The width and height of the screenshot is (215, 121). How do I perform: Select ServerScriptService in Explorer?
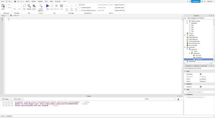click(x=194, y=43)
